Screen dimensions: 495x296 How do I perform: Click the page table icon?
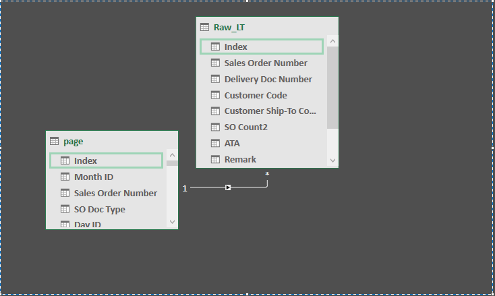[x=55, y=141]
